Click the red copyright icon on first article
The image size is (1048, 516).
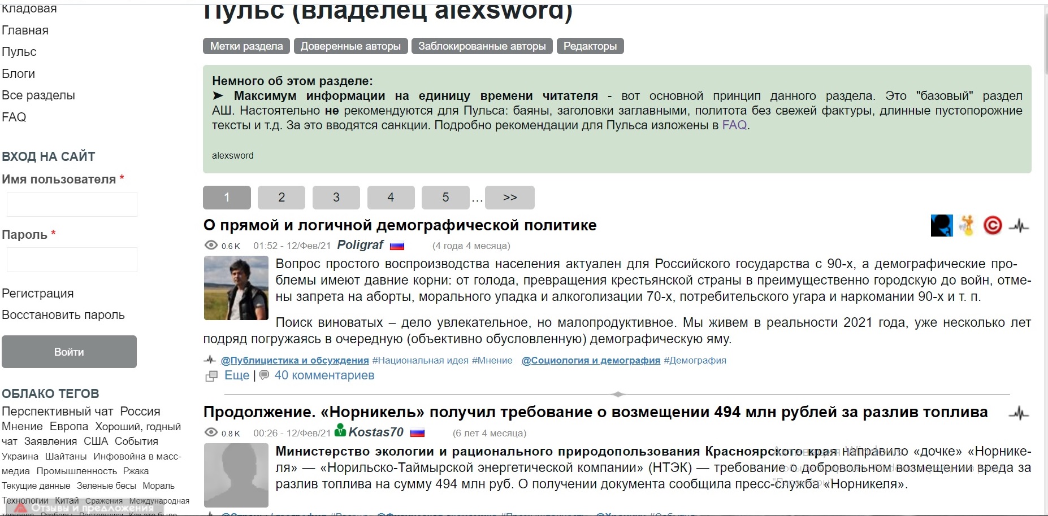tap(992, 226)
